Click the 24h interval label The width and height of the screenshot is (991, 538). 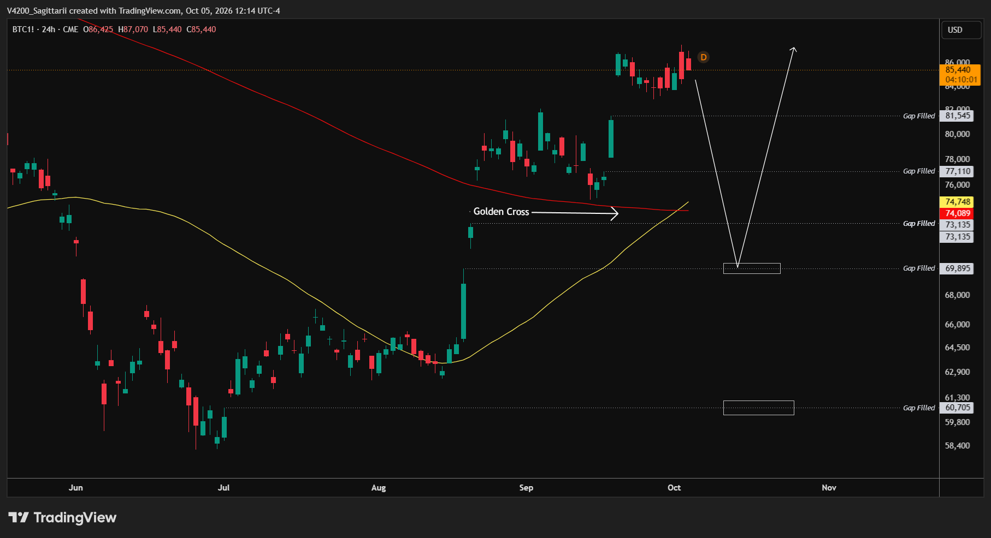click(49, 29)
